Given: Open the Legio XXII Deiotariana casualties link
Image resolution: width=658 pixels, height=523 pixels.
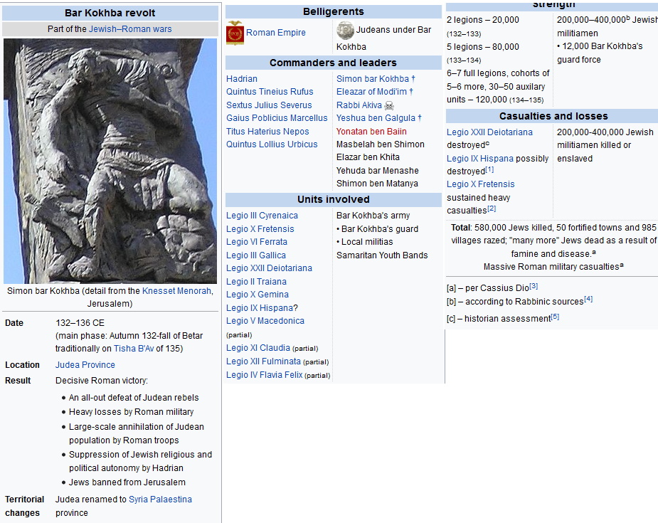Looking at the screenshot, I should pyautogui.click(x=489, y=132).
